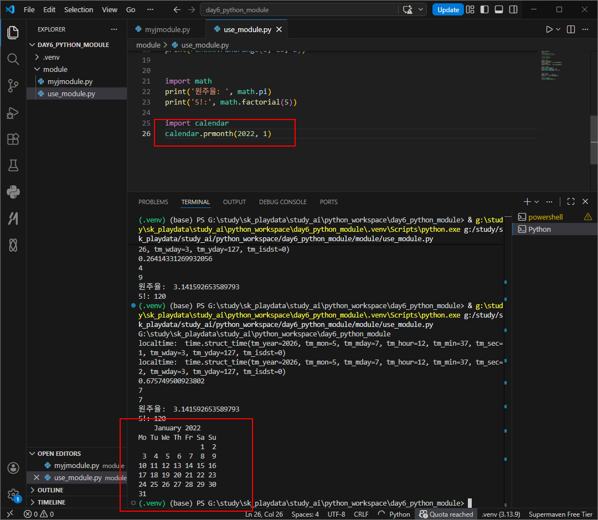Open the Accounts icon
598x520 pixels.
point(13,468)
